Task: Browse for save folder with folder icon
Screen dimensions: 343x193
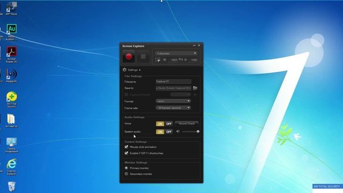Action: [x=195, y=88]
